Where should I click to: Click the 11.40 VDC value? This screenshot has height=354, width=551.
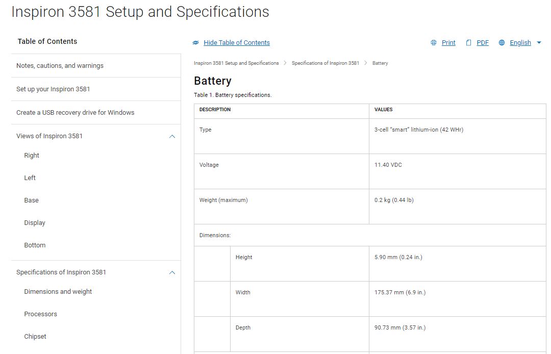point(388,165)
